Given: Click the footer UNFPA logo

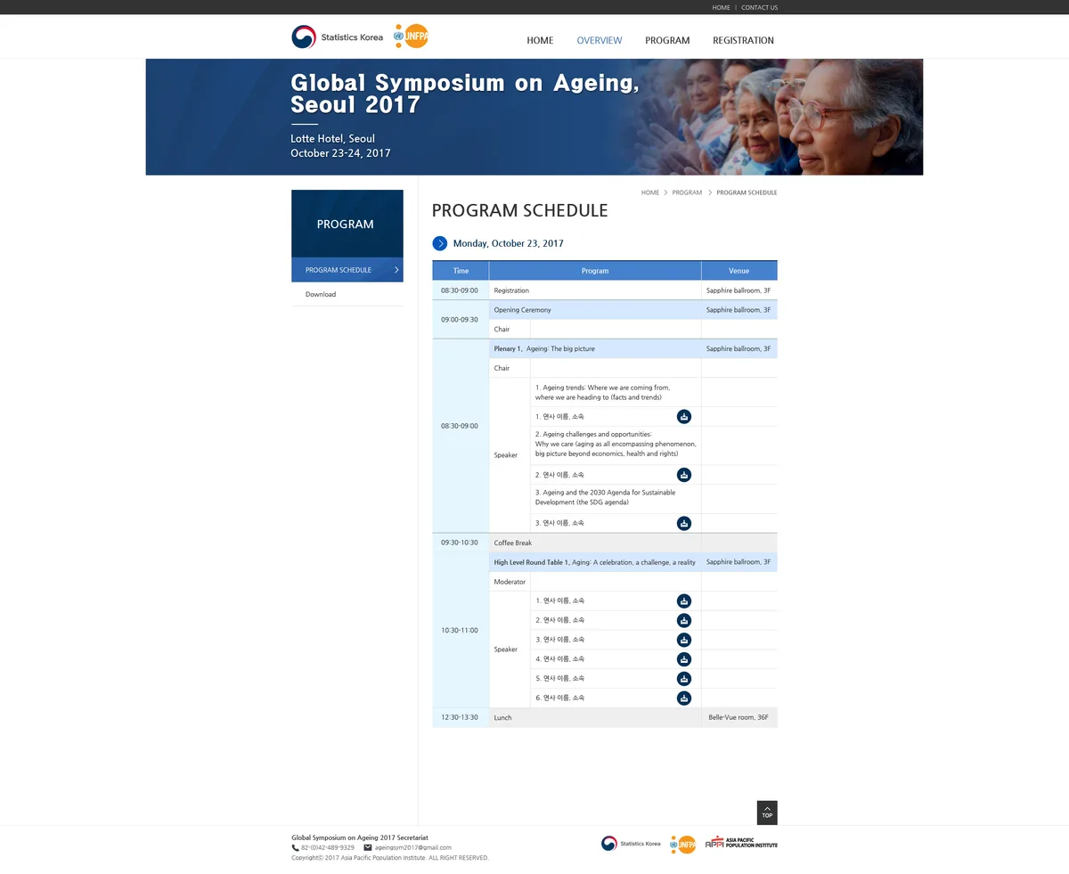Looking at the screenshot, I should [x=683, y=844].
